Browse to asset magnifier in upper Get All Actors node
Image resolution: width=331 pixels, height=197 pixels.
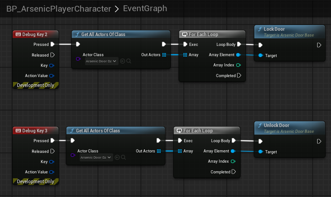click(x=129, y=61)
